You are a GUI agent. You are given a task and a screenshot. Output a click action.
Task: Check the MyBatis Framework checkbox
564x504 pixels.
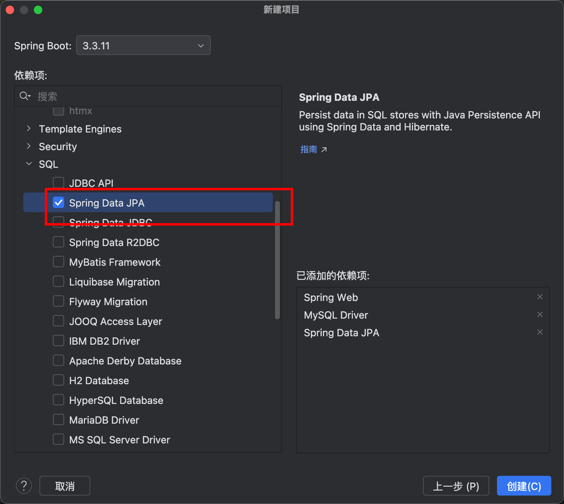tap(59, 262)
